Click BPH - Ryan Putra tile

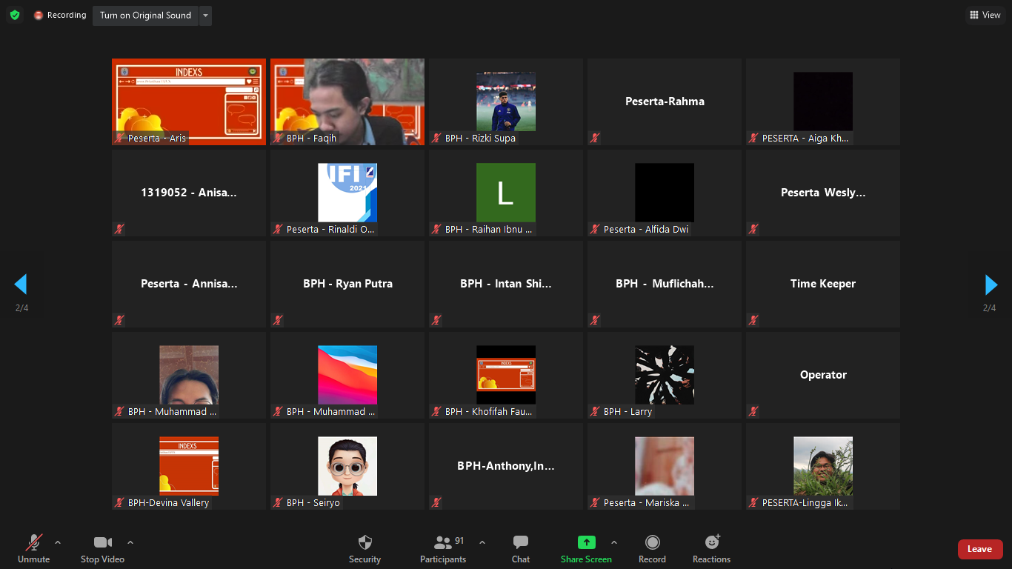347,284
